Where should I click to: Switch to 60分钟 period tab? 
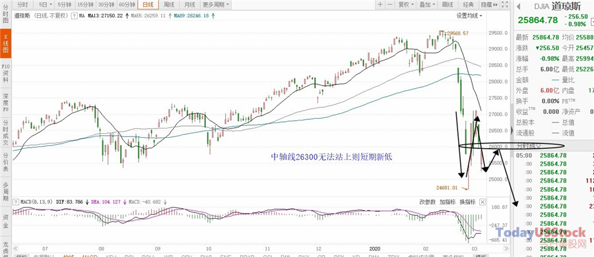pos(127,5)
